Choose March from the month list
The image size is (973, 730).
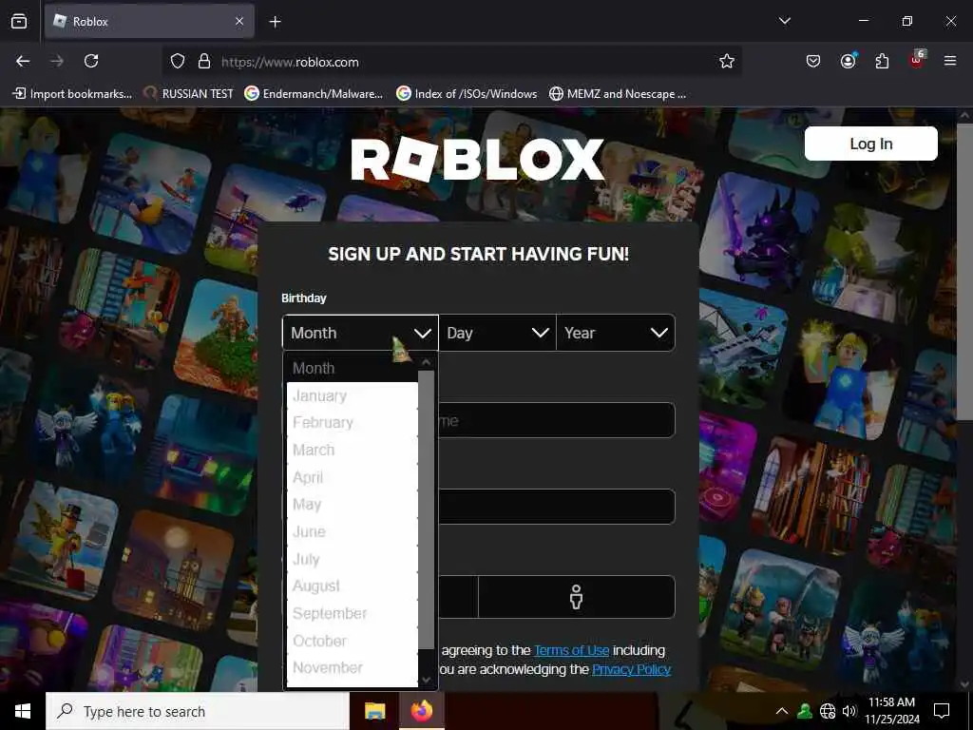352,450
